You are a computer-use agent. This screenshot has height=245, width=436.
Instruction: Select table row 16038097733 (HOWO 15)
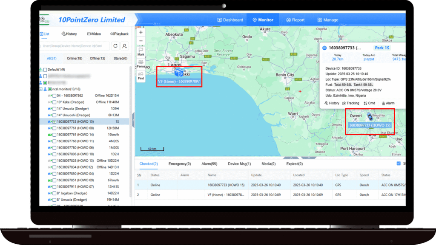[x=270, y=185]
